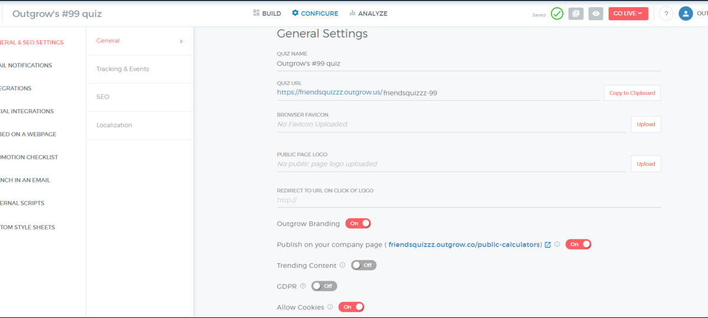The width and height of the screenshot is (708, 318).
Task: Turn on the Trending Content toggle
Action: [x=363, y=265]
